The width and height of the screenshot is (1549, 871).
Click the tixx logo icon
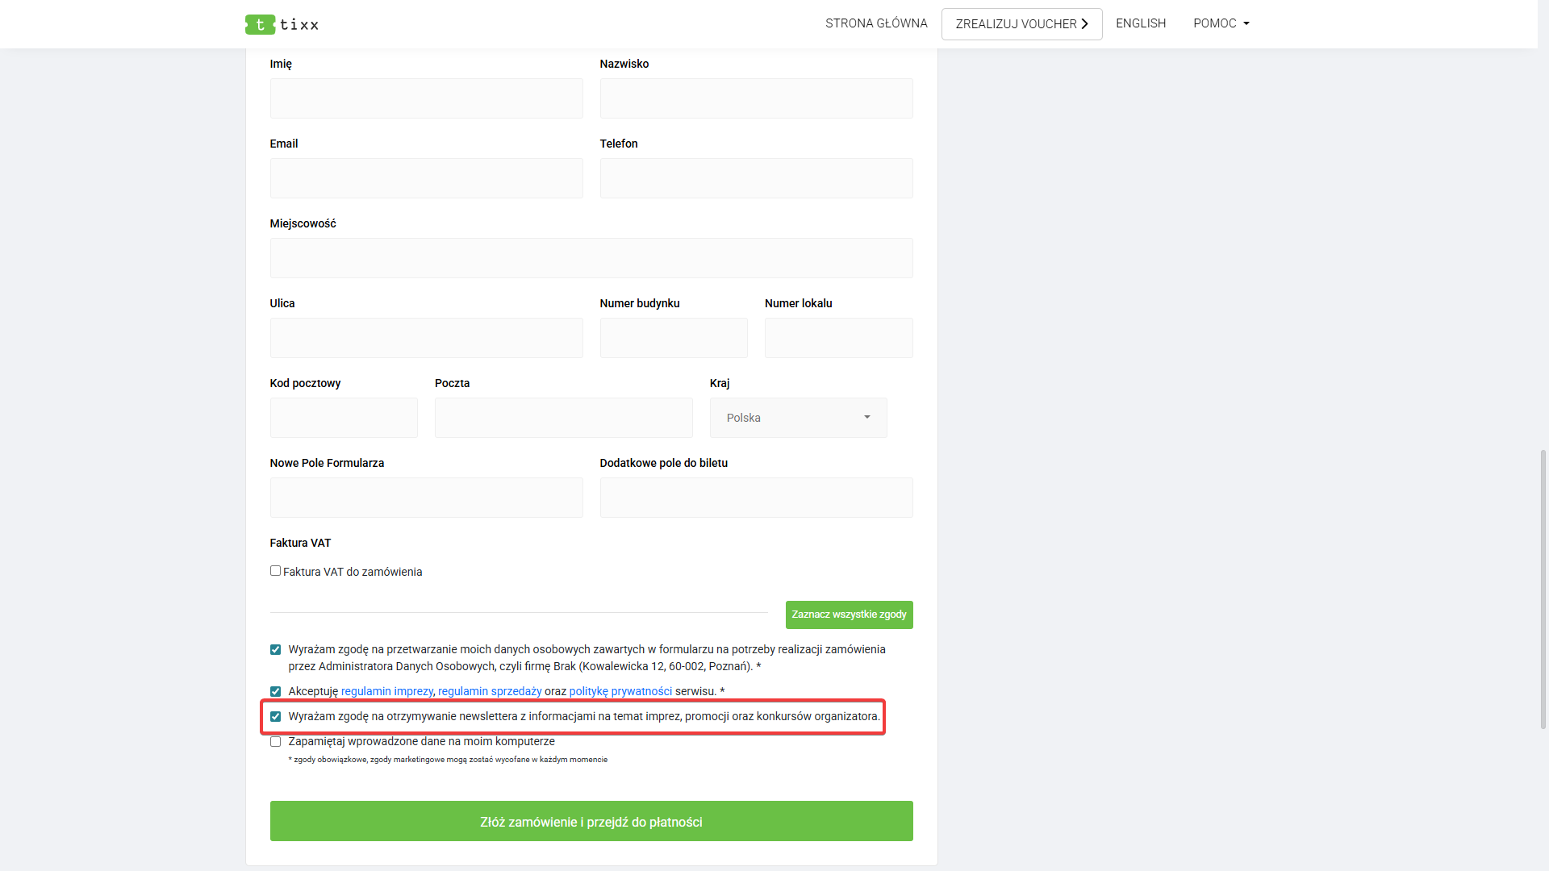click(x=260, y=25)
